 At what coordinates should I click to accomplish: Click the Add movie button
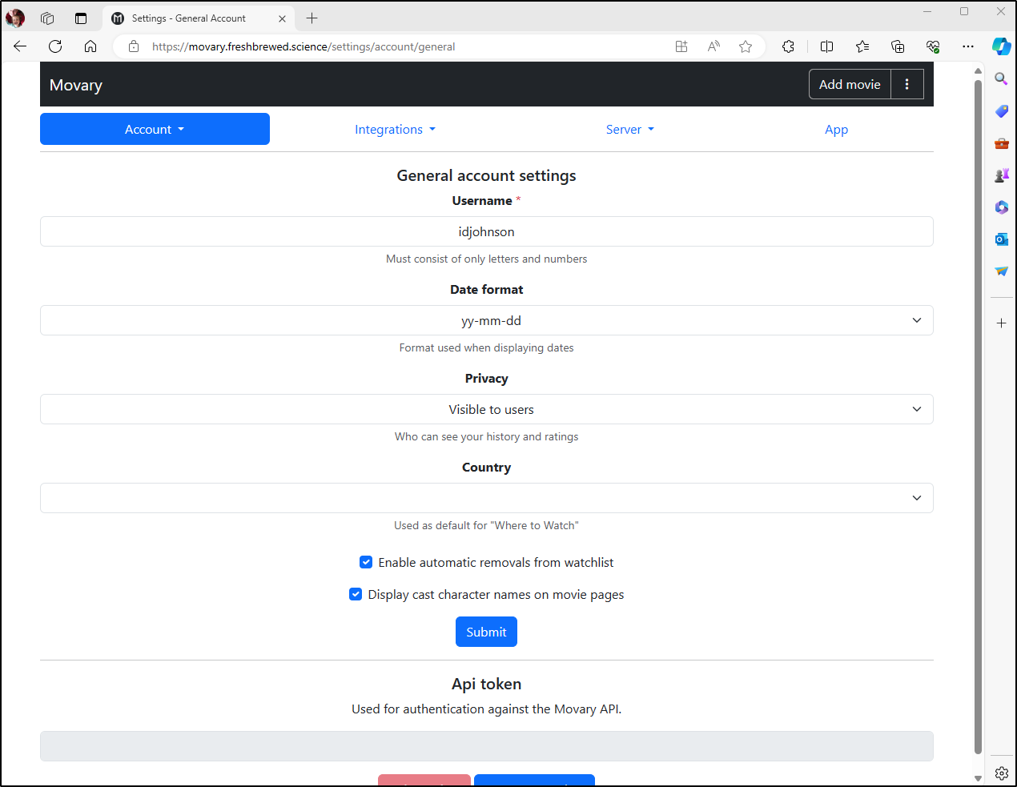[850, 84]
